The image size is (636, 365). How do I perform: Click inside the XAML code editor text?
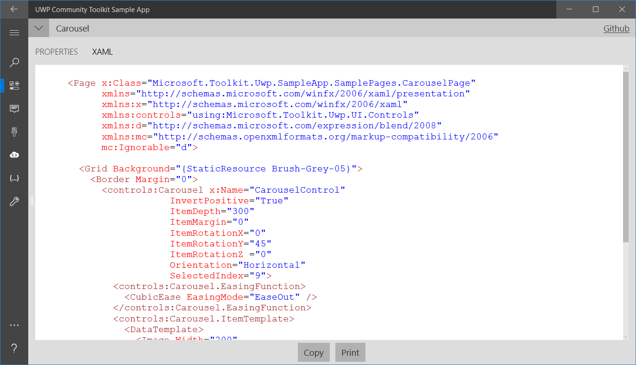tap(324, 208)
